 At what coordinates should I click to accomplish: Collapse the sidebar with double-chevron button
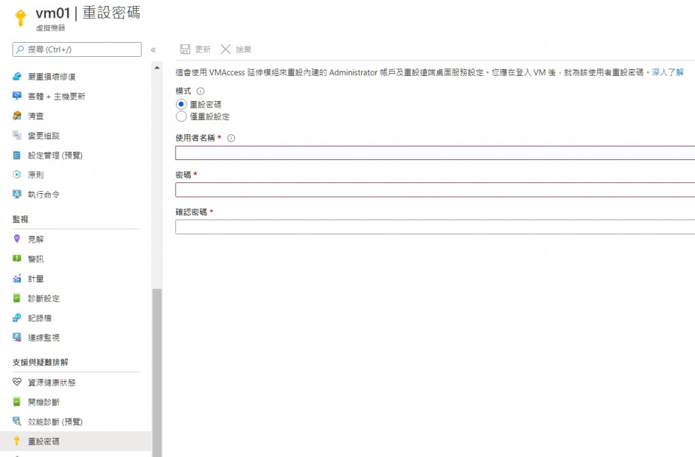click(153, 50)
